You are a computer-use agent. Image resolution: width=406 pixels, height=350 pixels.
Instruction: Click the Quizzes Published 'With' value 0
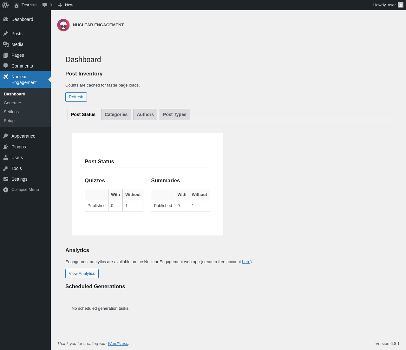coord(115,206)
